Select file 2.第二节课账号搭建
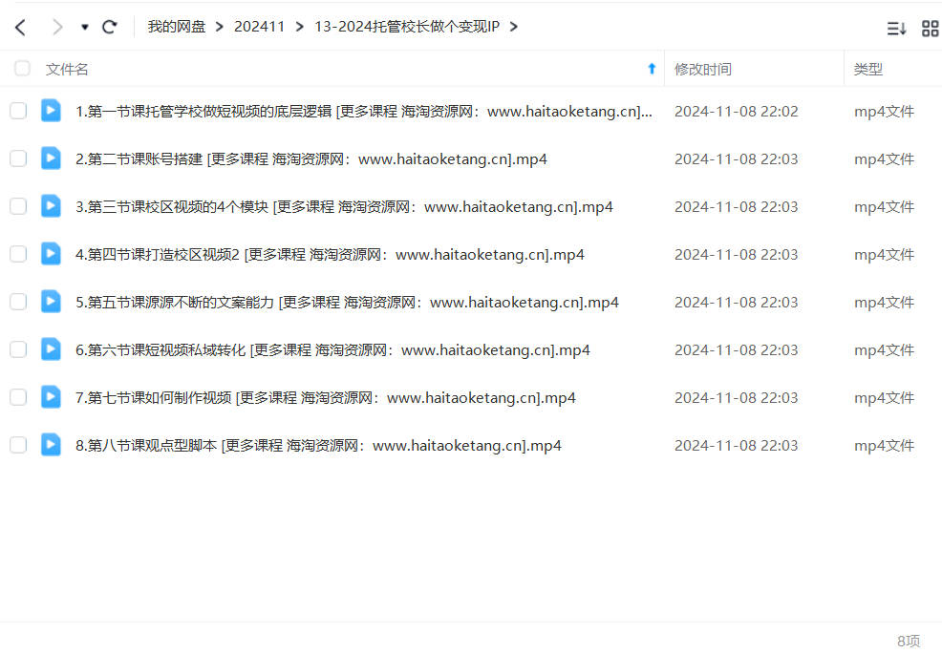The image size is (942, 654). (311, 159)
